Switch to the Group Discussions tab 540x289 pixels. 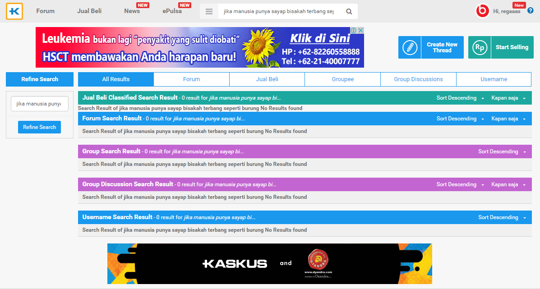pyautogui.click(x=419, y=79)
